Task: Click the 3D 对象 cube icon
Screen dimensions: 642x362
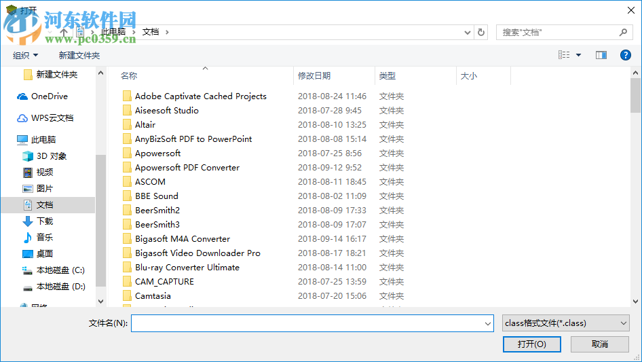Action: (x=27, y=156)
